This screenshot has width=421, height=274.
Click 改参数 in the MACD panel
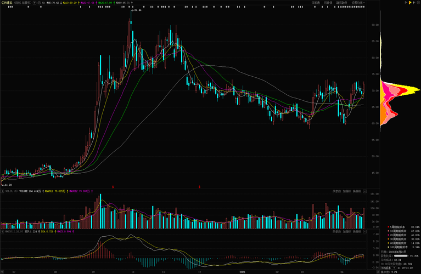pos(336,231)
